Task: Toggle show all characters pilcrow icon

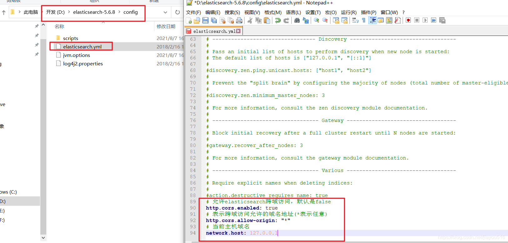Action: click(x=364, y=20)
